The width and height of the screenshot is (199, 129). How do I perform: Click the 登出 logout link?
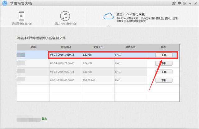coord(44,119)
